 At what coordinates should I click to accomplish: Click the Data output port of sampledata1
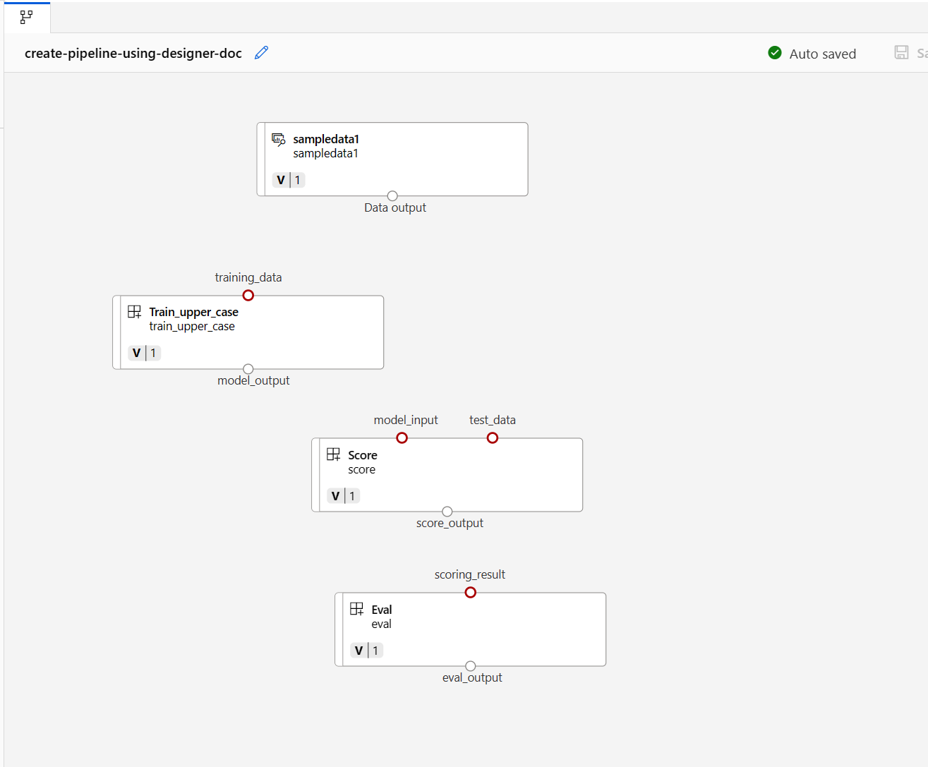392,196
